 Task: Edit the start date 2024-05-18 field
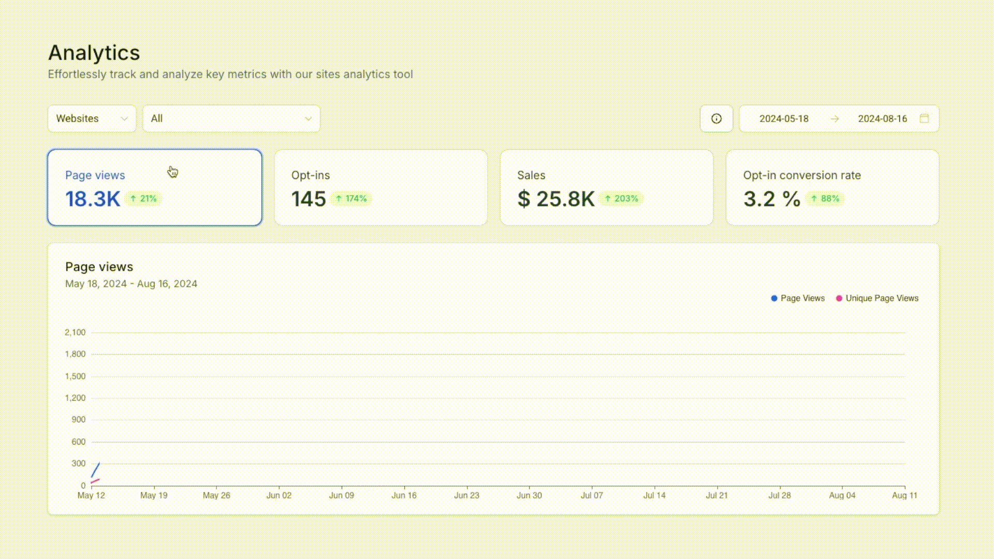point(783,119)
